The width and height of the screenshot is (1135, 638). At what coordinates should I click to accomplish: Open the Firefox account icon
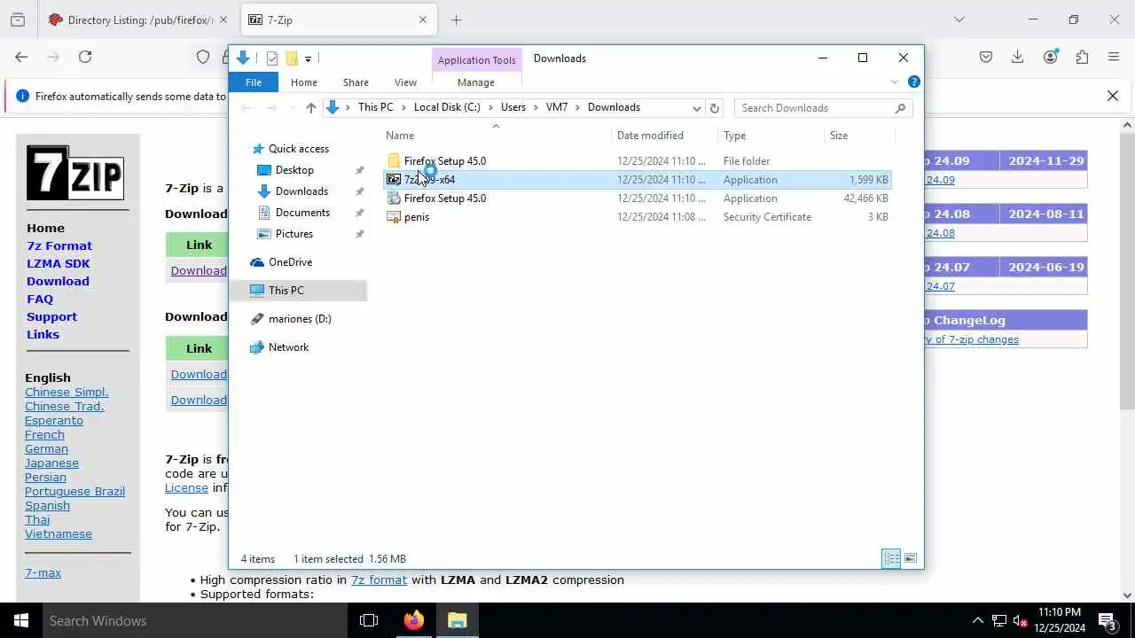[x=1051, y=57]
